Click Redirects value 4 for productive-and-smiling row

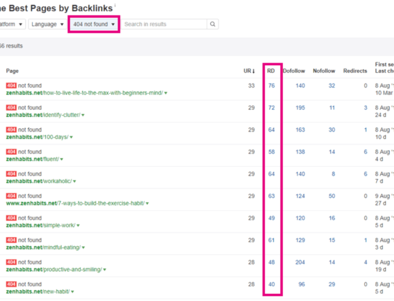365,262
